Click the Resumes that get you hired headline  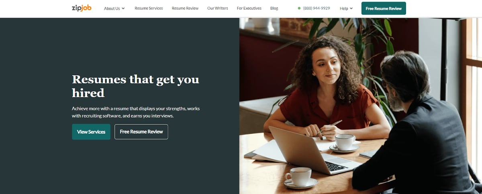tap(135, 86)
